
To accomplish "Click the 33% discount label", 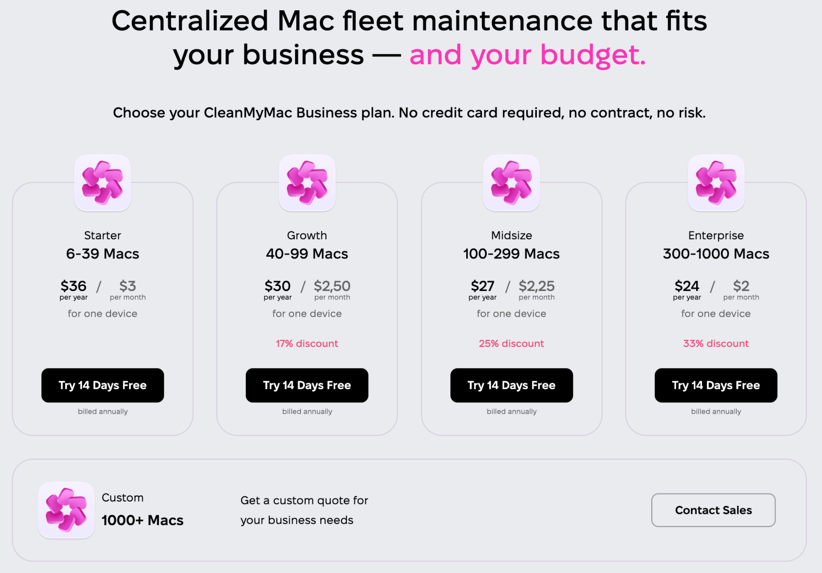I will pyautogui.click(x=716, y=344).
